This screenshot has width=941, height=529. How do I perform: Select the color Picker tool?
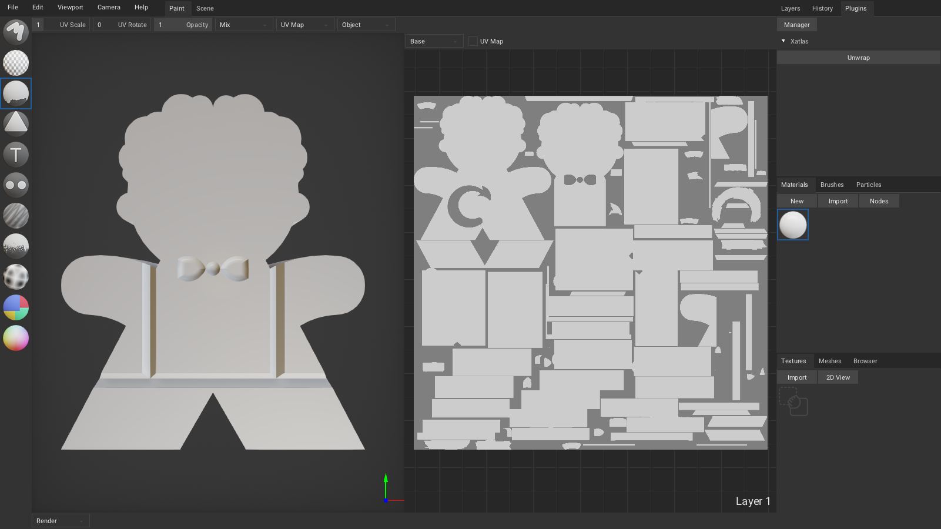coord(16,338)
